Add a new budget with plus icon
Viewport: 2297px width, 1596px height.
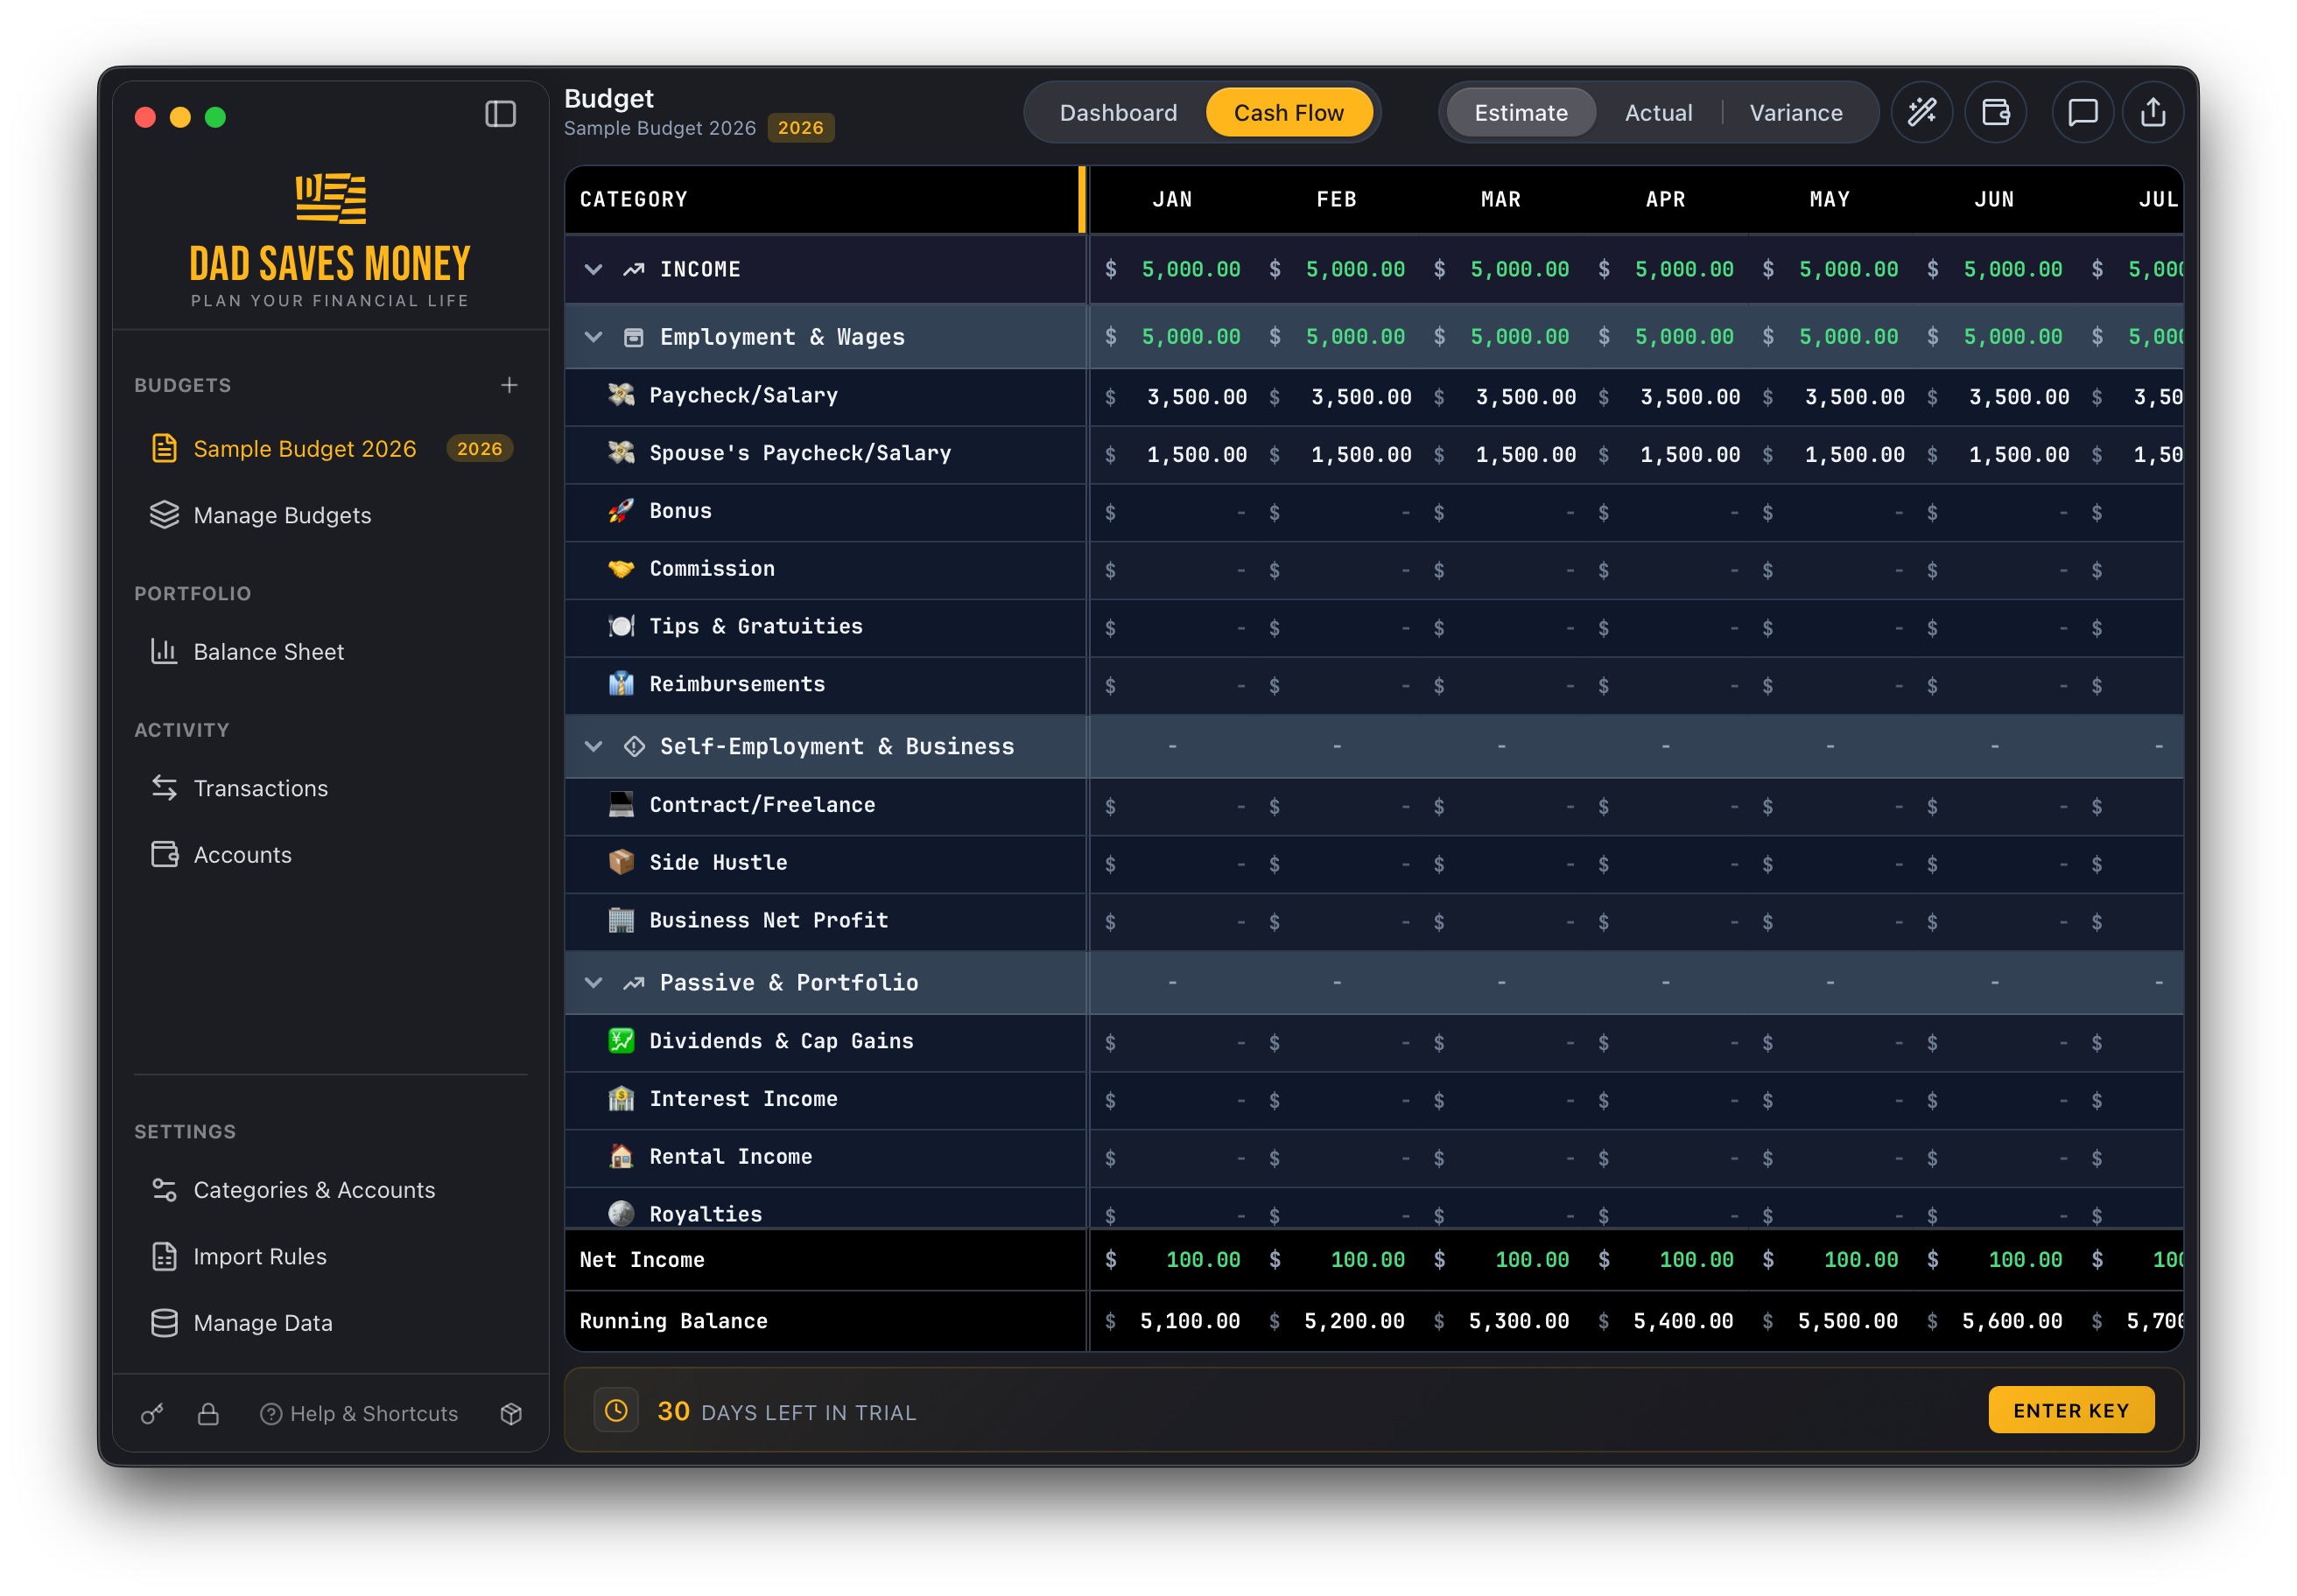(x=509, y=385)
